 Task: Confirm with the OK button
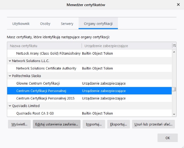pos(167,138)
